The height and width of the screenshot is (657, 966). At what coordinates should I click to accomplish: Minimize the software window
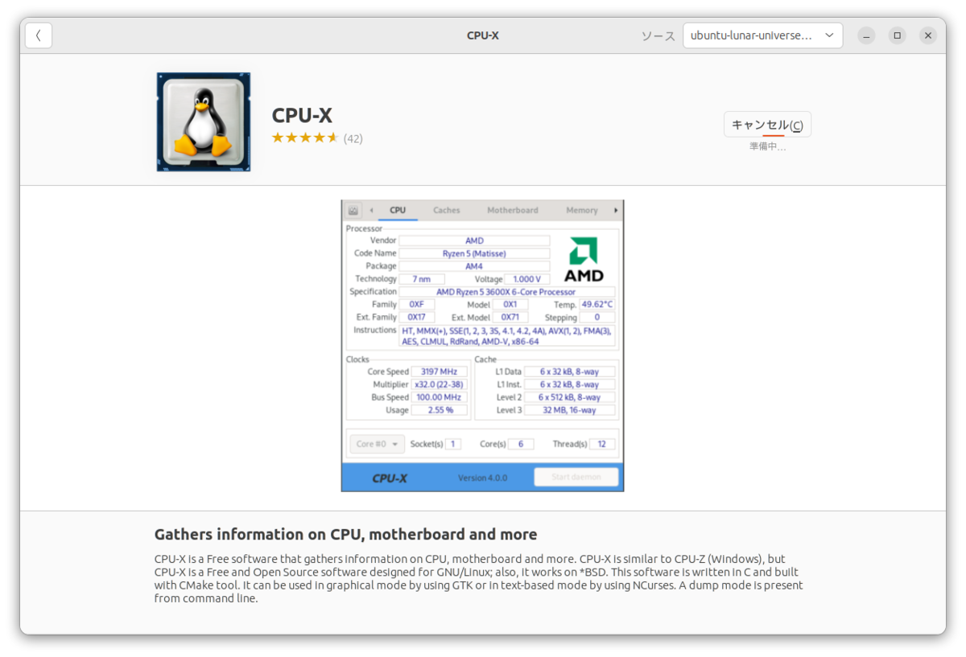pyautogui.click(x=866, y=35)
